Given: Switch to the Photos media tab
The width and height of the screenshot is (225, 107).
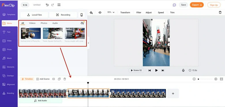Looking at the screenshot, I should 44,23.
